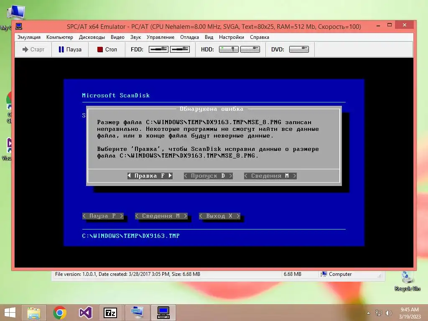This screenshot has height=321, width=428.
Task: Open the Отладка menu
Action: point(189,37)
